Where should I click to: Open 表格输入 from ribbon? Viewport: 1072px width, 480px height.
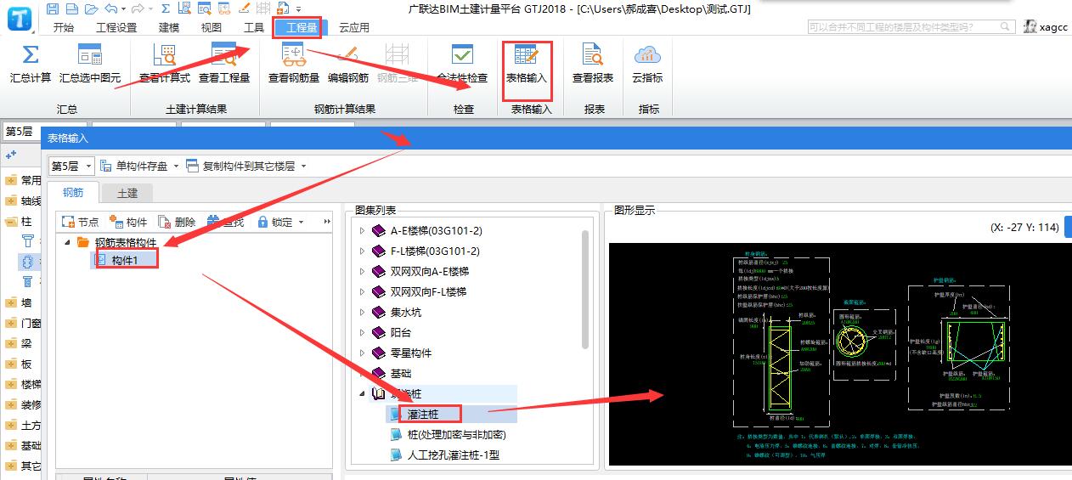[527, 65]
